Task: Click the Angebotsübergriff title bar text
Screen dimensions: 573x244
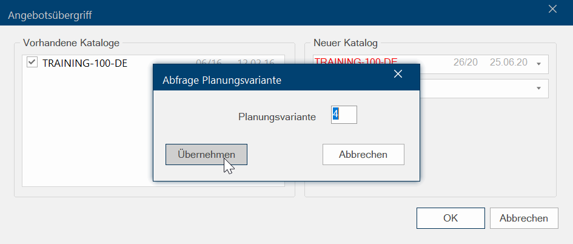Action: coord(50,14)
